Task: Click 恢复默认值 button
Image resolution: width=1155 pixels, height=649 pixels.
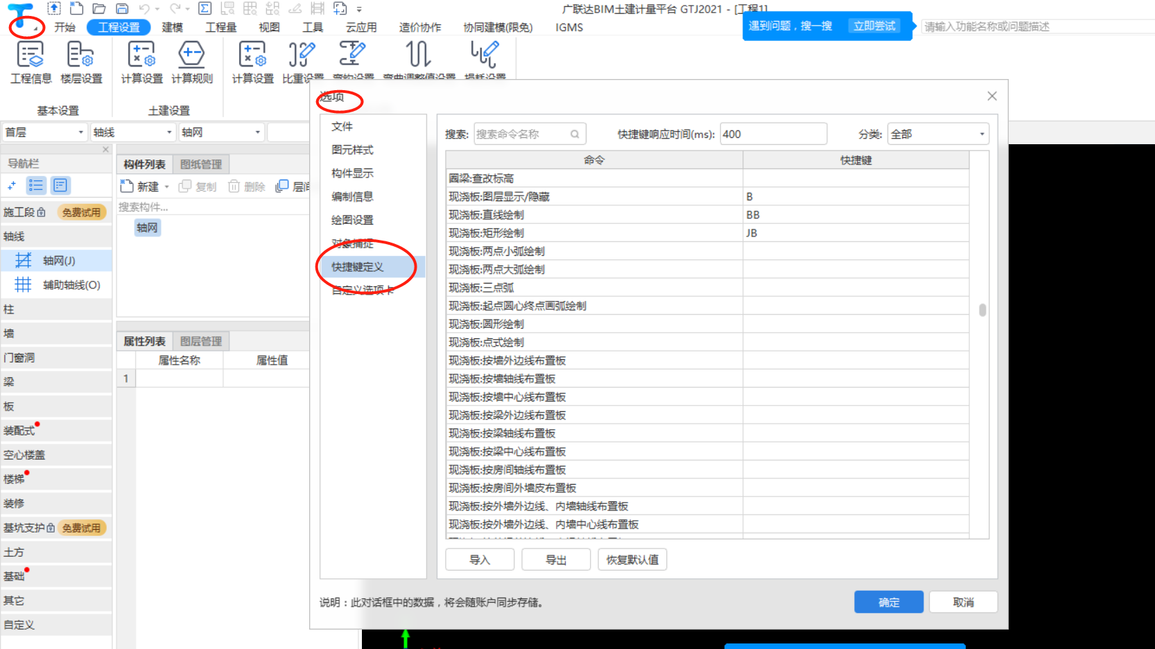Action: tap(632, 560)
